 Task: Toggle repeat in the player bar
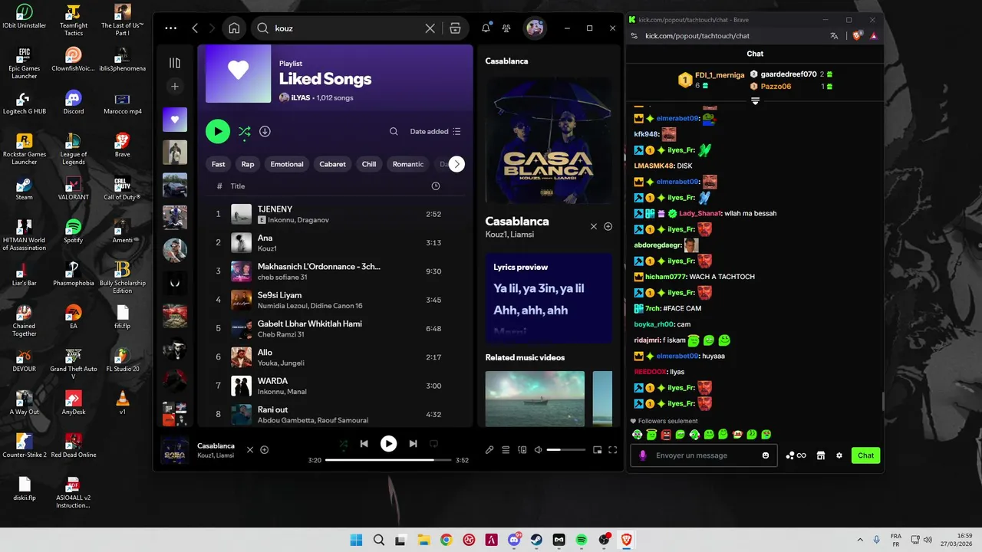click(433, 444)
